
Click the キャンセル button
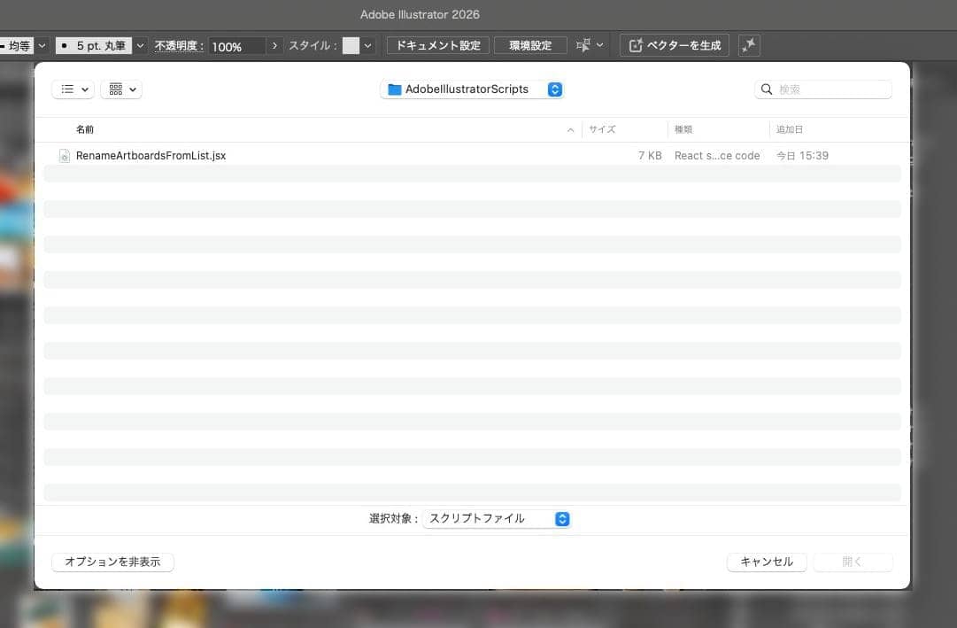[x=767, y=562]
